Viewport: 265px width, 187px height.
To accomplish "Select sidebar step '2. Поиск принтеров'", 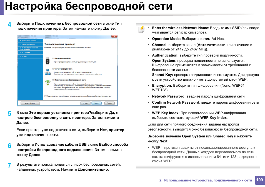I will coord(27,44).
